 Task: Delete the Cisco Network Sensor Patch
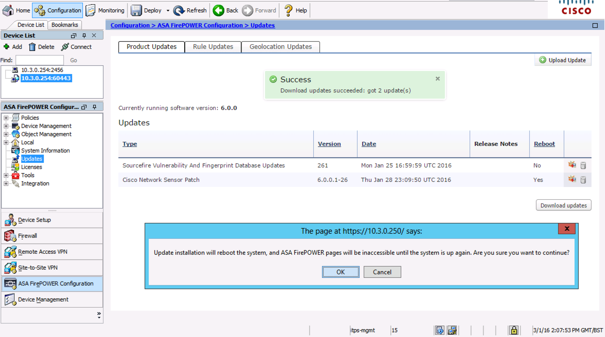point(583,180)
